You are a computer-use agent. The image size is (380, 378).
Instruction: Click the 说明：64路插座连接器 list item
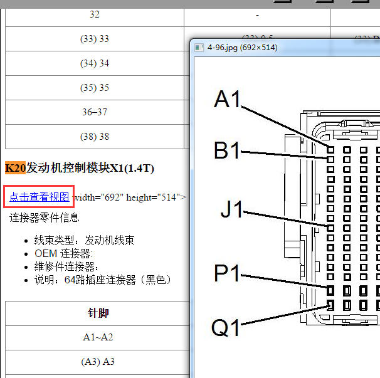tap(103, 280)
